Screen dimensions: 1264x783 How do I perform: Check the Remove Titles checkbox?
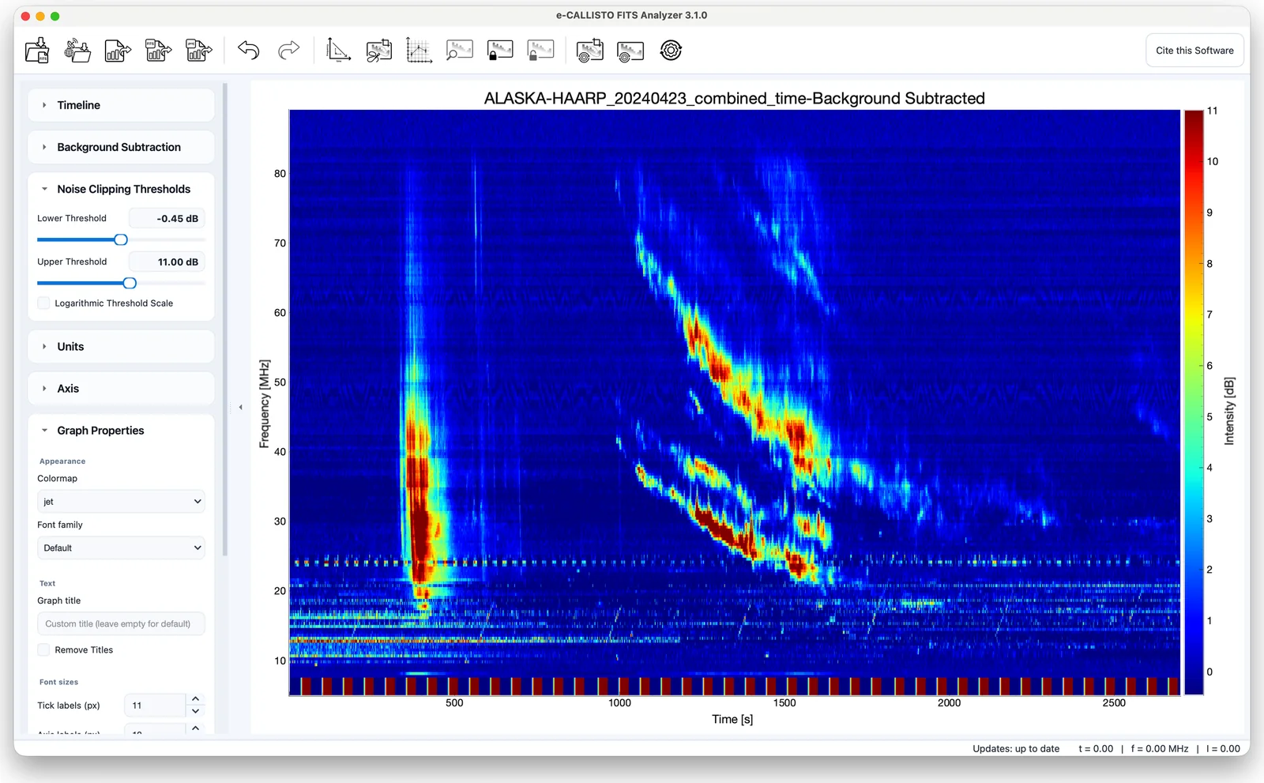click(x=44, y=650)
